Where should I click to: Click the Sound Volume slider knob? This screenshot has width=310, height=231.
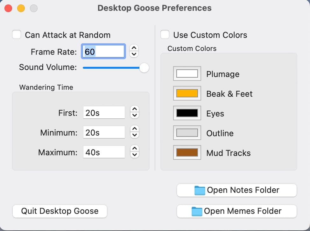point(144,68)
